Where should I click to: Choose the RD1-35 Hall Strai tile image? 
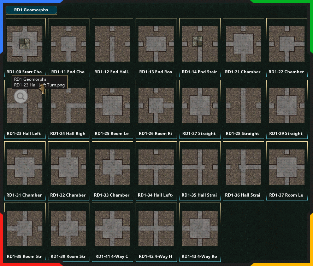[x=200, y=167]
